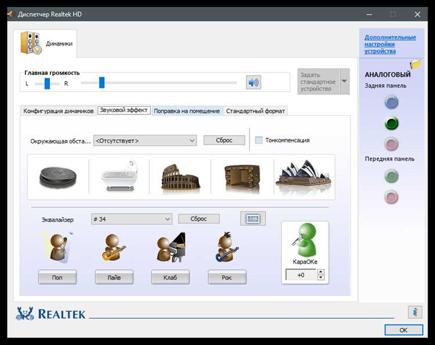
Task: Mute sound with the speaker volume icon
Action: [253, 82]
